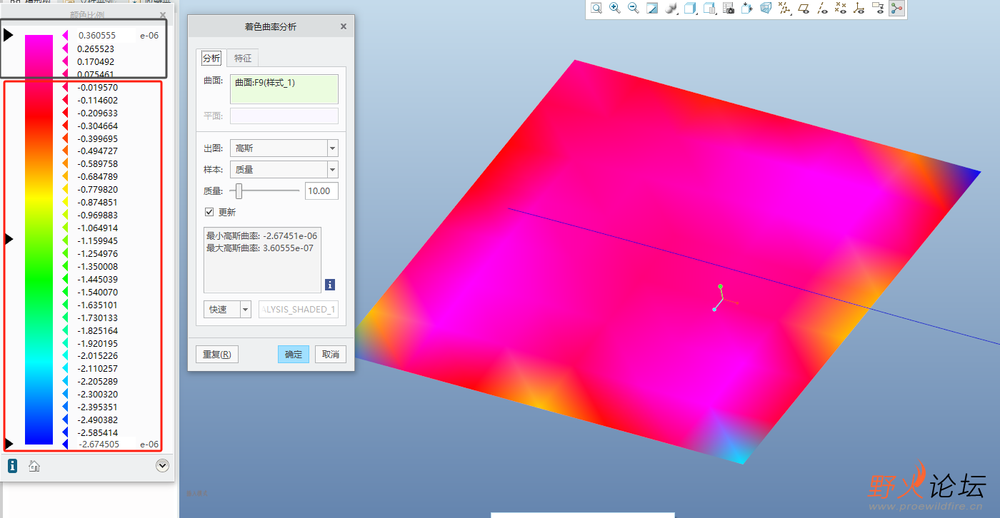Click the quality value field 10.00
The width and height of the screenshot is (1000, 518).
coord(321,191)
